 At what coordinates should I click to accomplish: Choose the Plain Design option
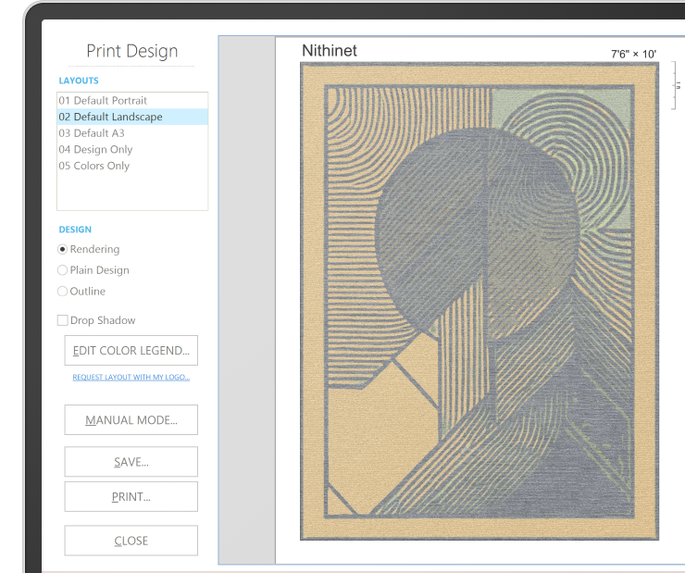click(63, 270)
